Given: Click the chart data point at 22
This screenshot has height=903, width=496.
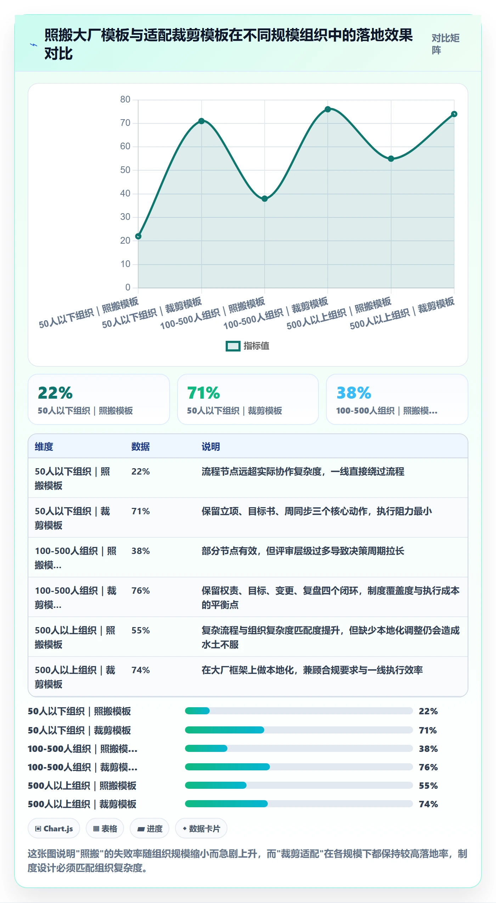Looking at the screenshot, I should coord(139,236).
